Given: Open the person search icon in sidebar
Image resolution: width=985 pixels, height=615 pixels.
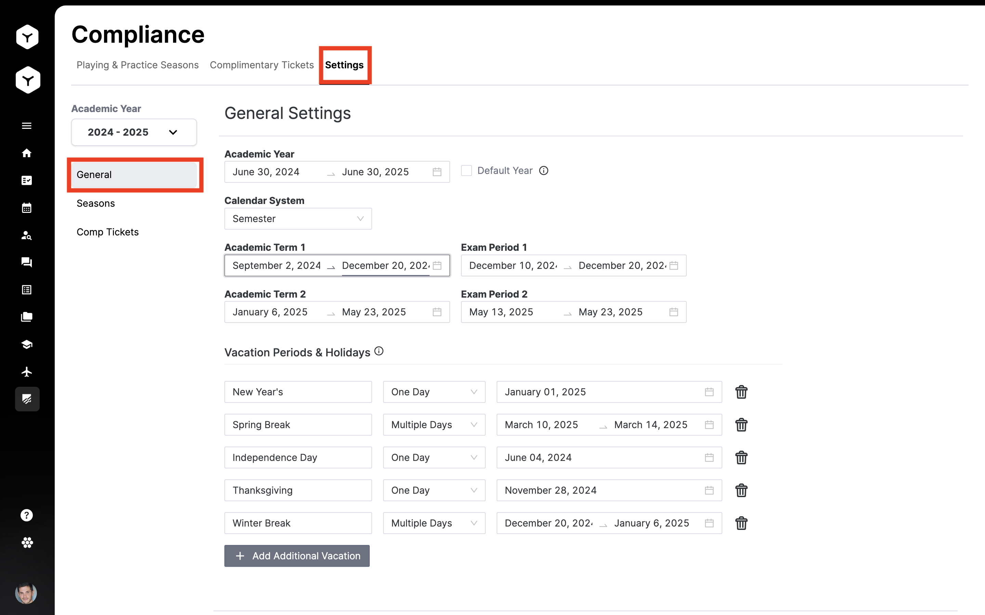Looking at the screenshot, I should [x=26, y=235].
